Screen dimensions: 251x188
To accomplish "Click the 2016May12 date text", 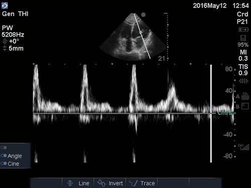I will 210,6.
